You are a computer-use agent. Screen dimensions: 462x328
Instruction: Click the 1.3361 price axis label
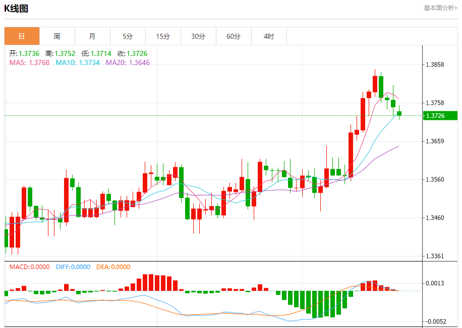(x=435, y=256)
